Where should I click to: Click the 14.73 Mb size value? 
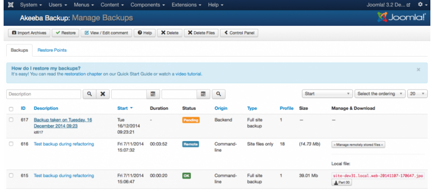(310, 144)
